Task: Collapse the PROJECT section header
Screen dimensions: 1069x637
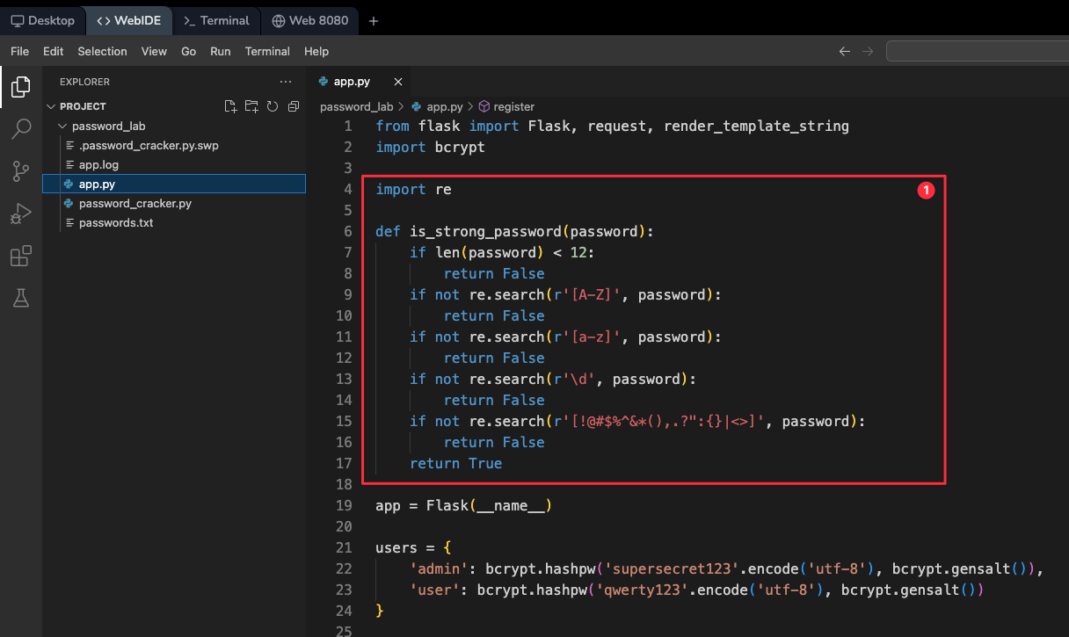Action: [x=83, y=106]
